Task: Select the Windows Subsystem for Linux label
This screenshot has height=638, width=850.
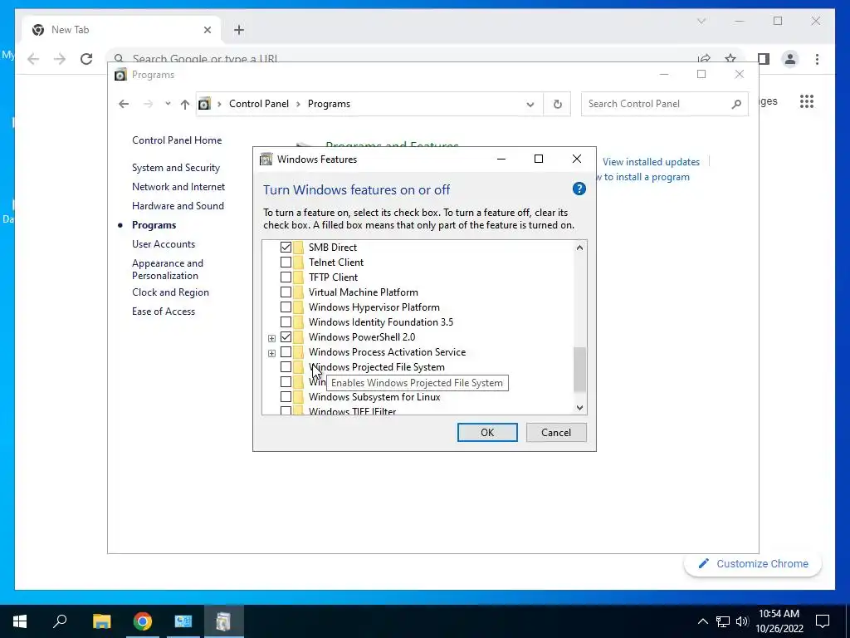Action: point(374,396)
